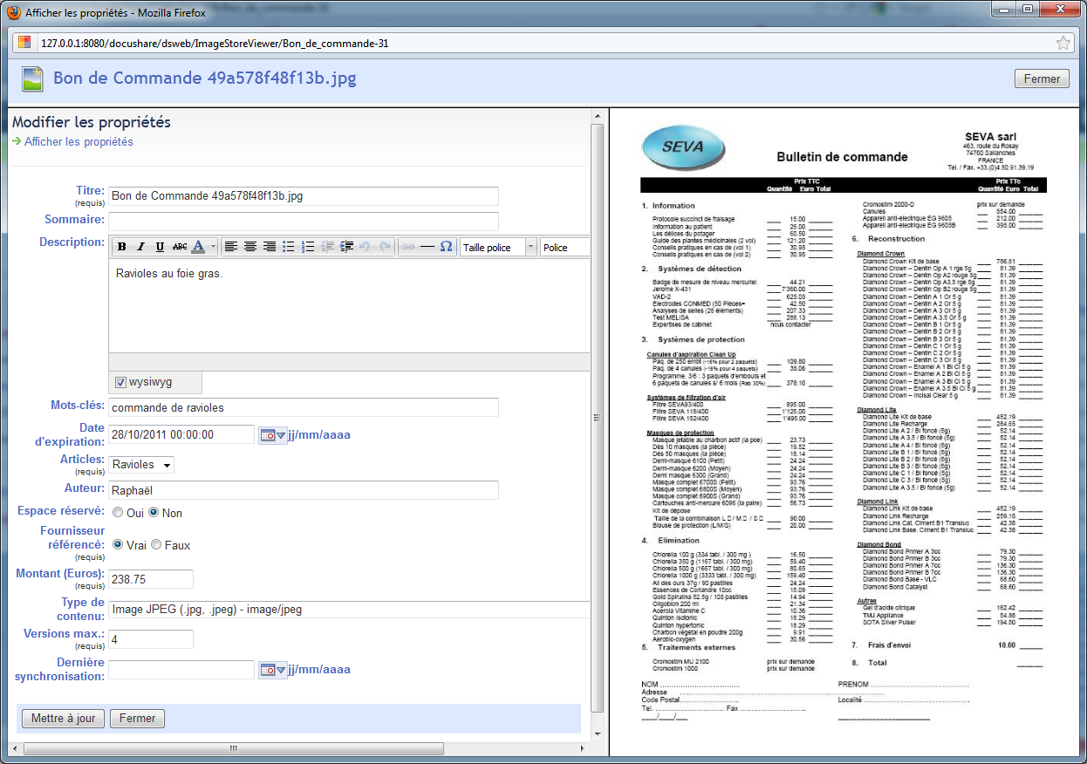Open the calendar picker for Date d'expiration
The height and width of the screenshot is (764, 1087).
click(x=271, y=434)
